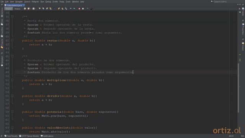The height and width of the screenshot is (138, 245).
Task: Open the Output side panel
Action: point(243,46)
